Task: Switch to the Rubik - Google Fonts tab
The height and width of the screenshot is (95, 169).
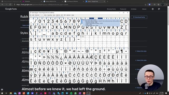Action: (x=95, y=1)
